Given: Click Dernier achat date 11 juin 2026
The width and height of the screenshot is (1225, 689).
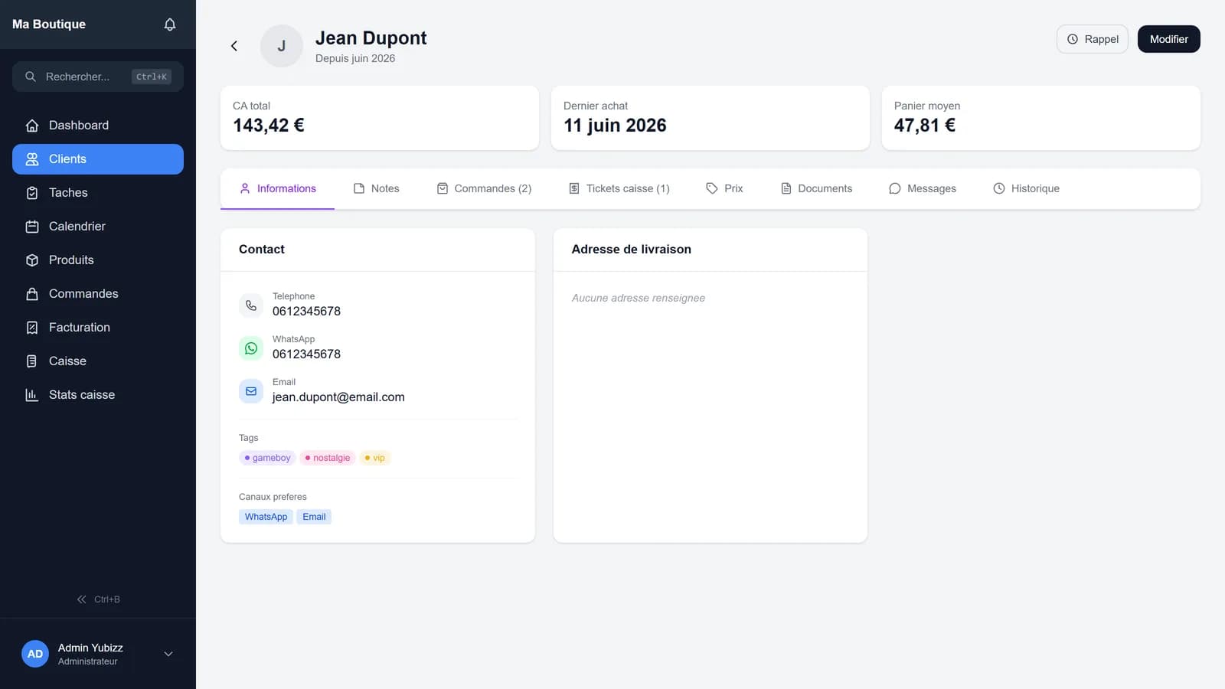Looking at the screenshot, I should (615, 126).
